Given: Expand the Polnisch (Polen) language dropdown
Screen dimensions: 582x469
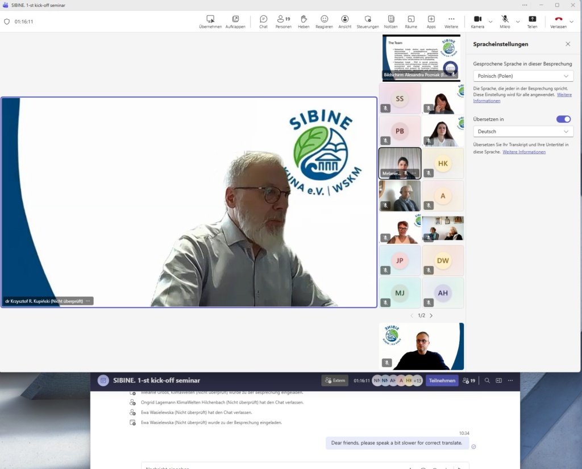Looking at the screenshot, I should [x=523, y=76].
